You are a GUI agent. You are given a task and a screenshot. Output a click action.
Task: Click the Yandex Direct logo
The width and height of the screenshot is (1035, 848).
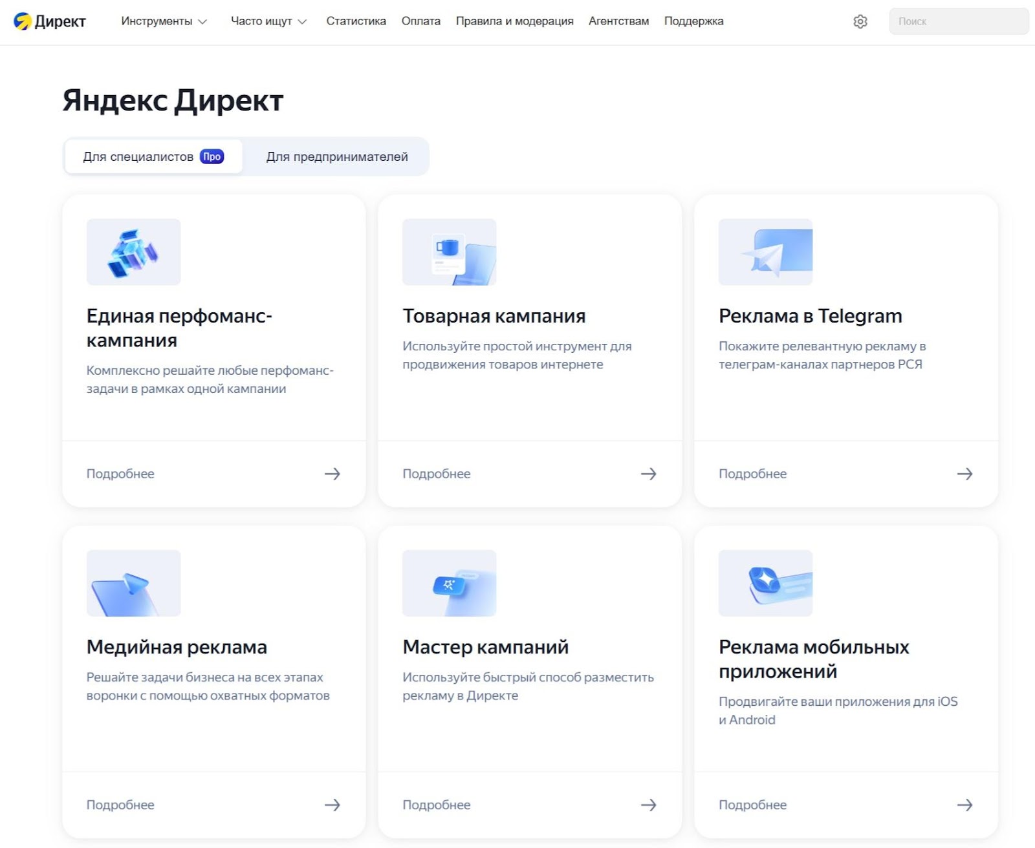(x=50, y=21)
